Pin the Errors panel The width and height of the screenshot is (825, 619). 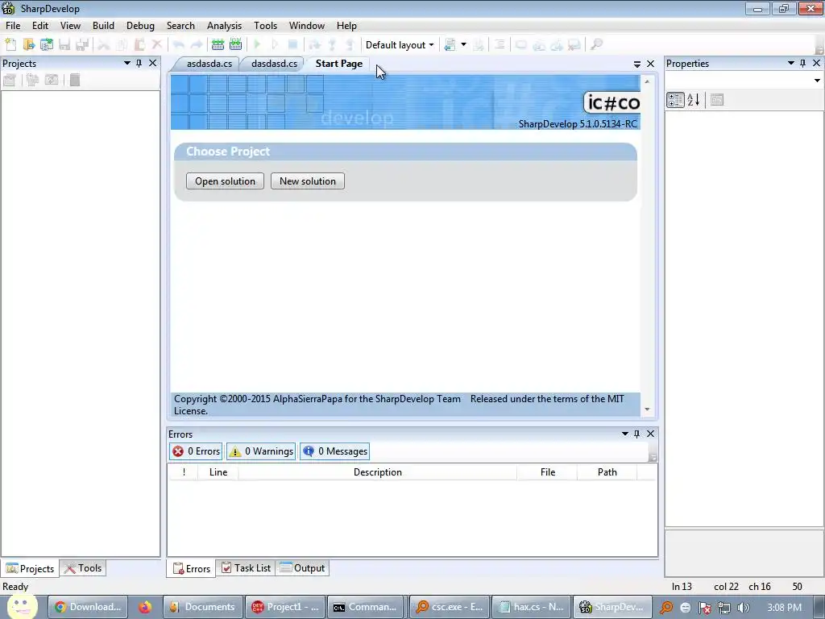tap(636, 434)
